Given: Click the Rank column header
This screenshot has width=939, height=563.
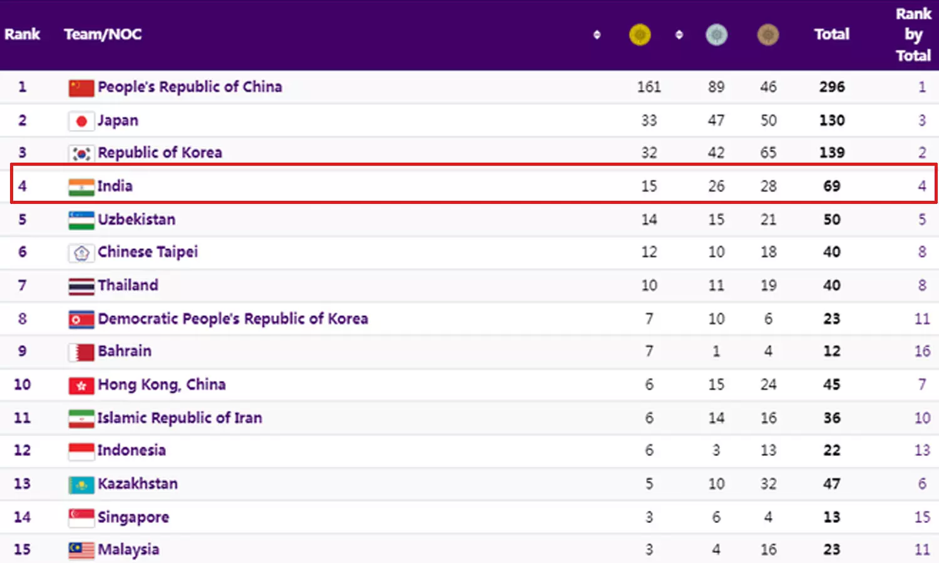Looking at the screenshot, I should point(22,34).
